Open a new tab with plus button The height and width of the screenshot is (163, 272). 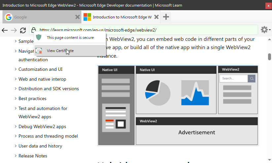(166, 17)
